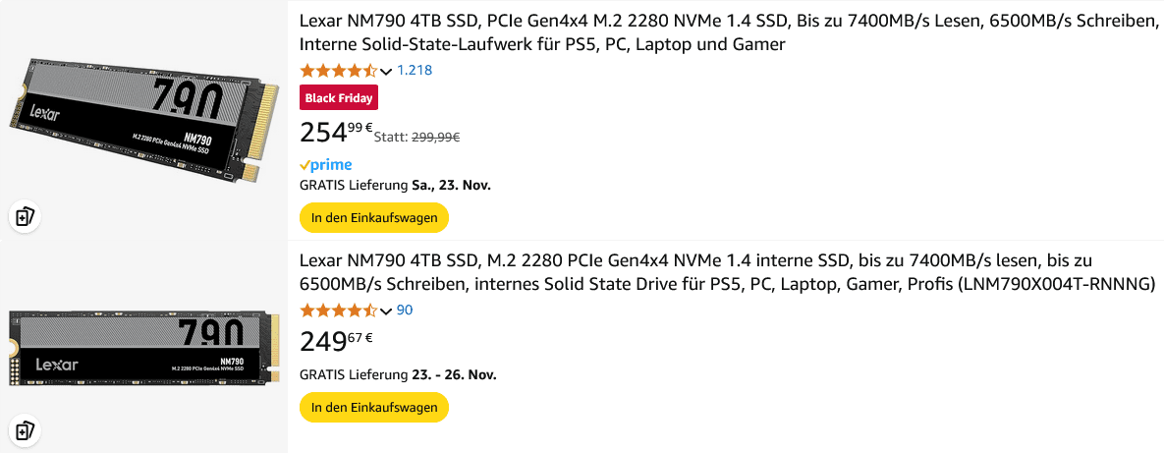Expand rating breakdown arrow beside 1.218 reviews
Screen dimensions: 1164x453
pos(386,72)
